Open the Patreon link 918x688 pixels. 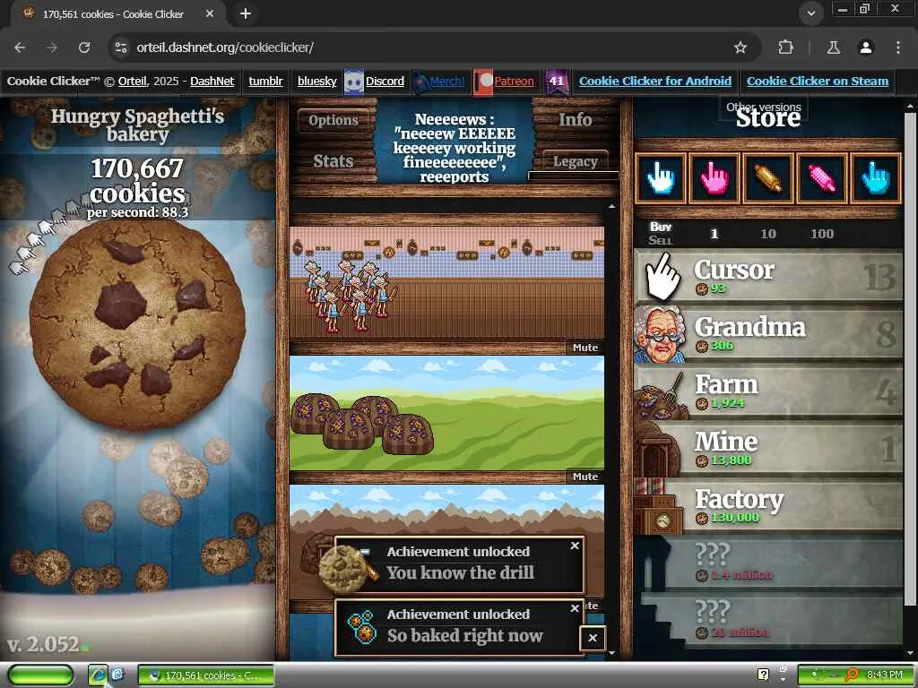click(x=514, y=82)
